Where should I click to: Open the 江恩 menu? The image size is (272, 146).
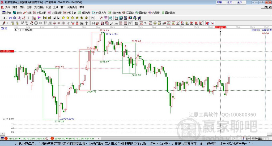tap(29, 7)
